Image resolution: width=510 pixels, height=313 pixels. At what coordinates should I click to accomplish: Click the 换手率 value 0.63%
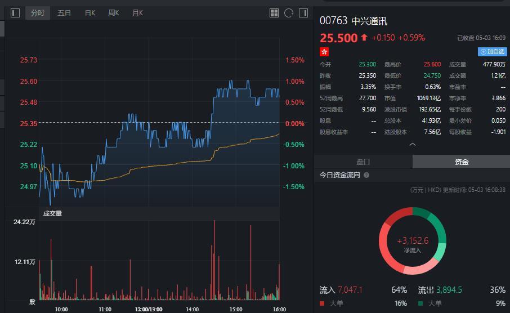tap(433, 87)
